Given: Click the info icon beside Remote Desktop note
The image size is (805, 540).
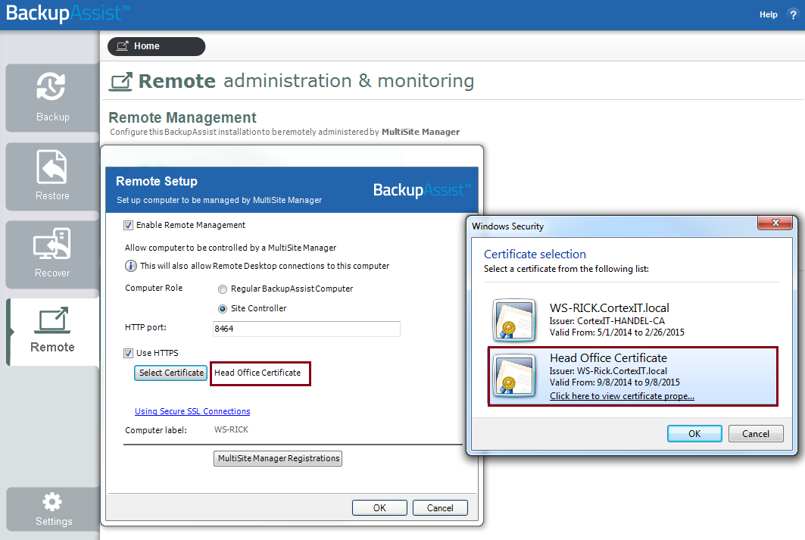Looking at the screenshot, I should 131,266.
